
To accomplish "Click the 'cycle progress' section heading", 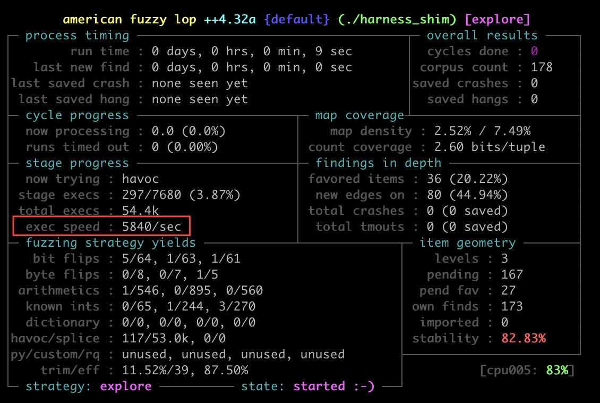I will [x=78, y=115].
